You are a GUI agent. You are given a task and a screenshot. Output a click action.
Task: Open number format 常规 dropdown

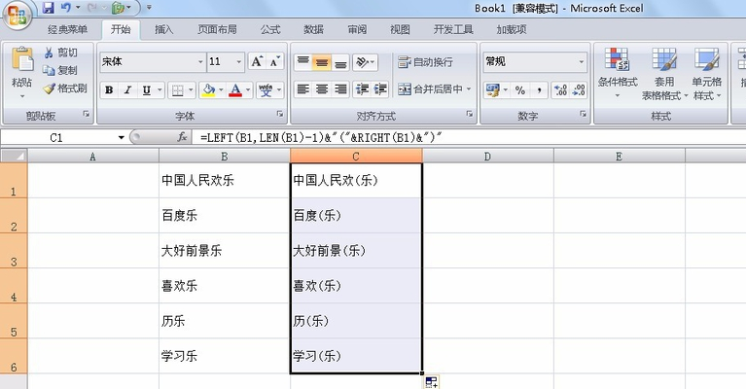pyautogui.click(x=582, y=62)
